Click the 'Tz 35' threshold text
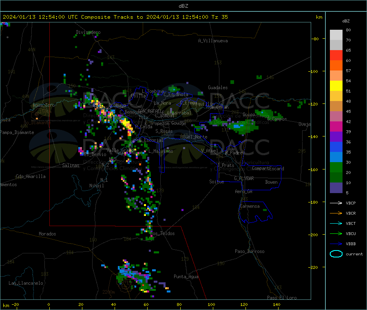The width and height of the screenshot is (367, 310). tap(219, 17)
